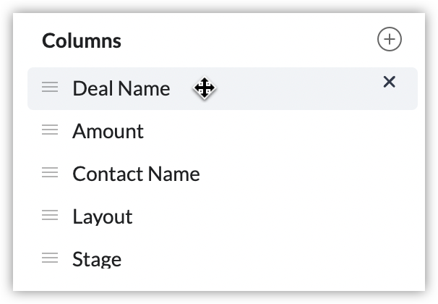Remove the Deal Name column
The width and height of the screenshot is (438, 304).
coord(389,82)
